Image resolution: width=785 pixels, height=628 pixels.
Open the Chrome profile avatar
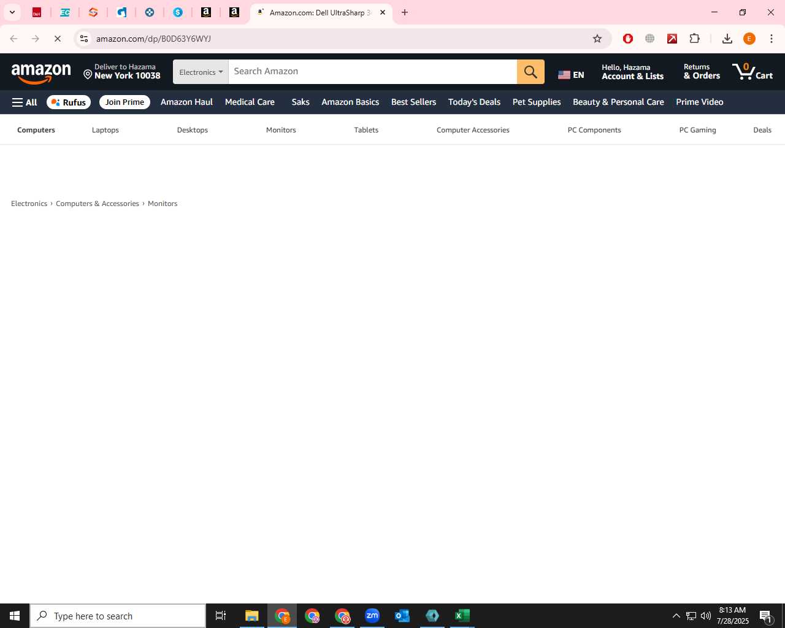tap(749, 39)
